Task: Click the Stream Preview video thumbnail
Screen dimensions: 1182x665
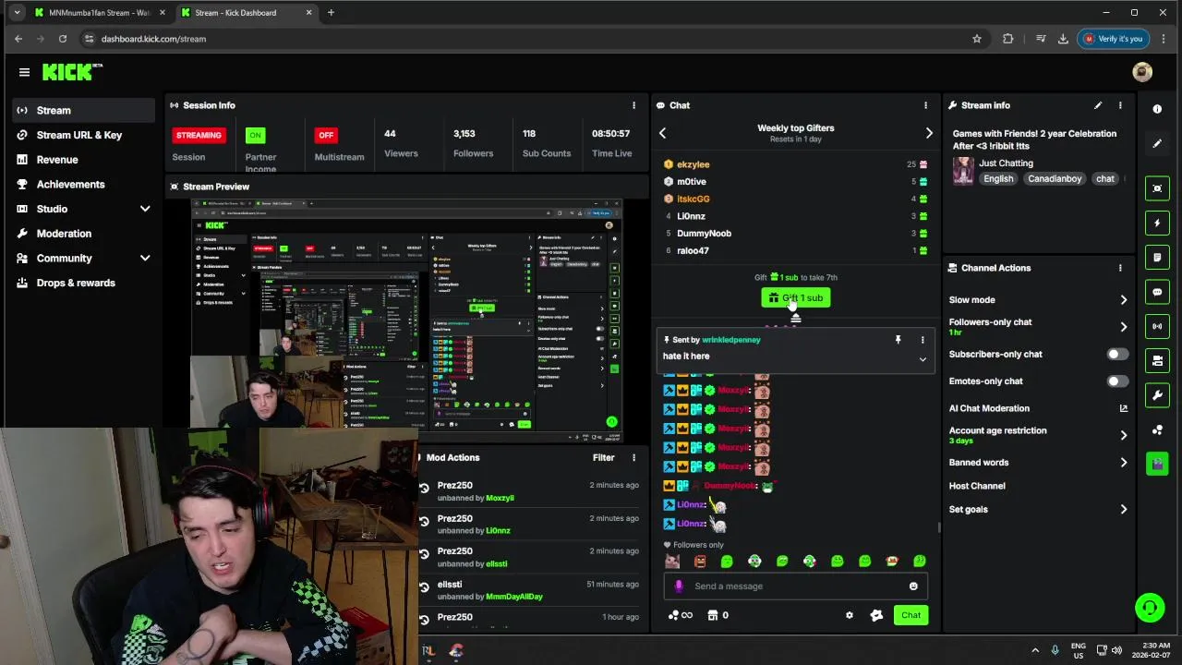Action: [x=406, y=320]
